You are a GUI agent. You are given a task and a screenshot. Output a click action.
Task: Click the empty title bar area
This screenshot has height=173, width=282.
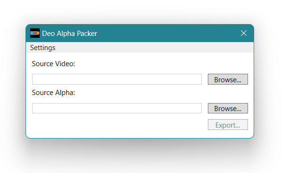click(167, 33)
